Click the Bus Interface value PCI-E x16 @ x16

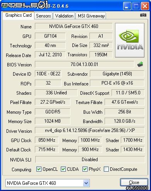click(x=117, y=83)
